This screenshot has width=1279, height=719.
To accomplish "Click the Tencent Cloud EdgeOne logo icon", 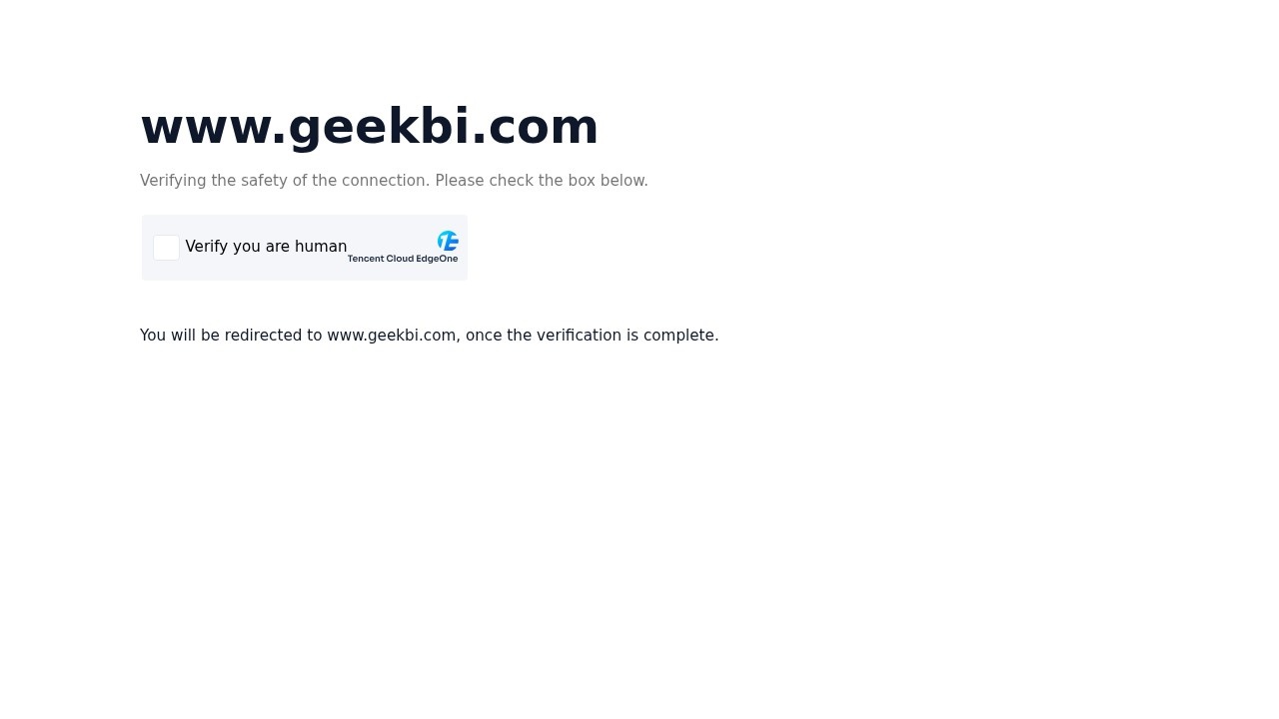I will pyautogui.click(x=448, y=241).
